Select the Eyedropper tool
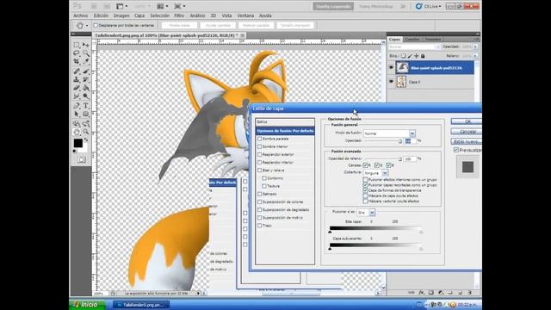 point(86,61)
